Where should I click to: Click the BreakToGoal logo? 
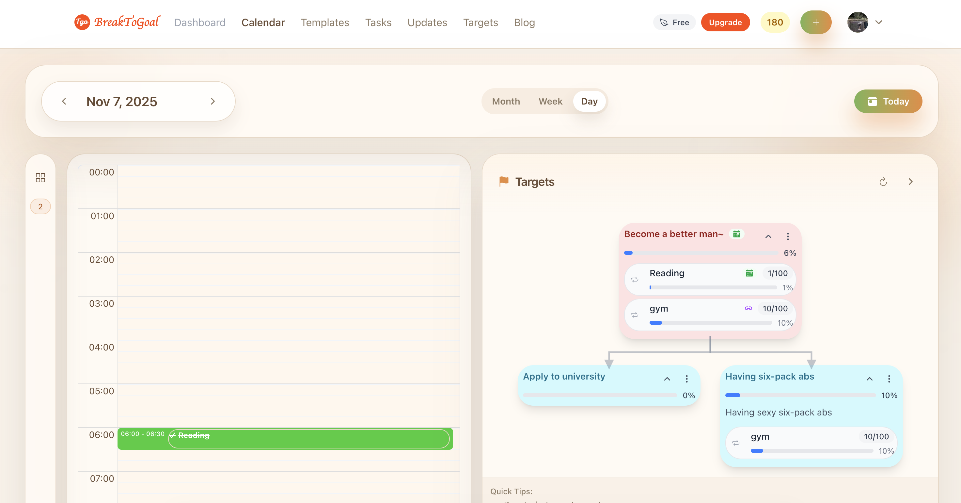[117, 23]
